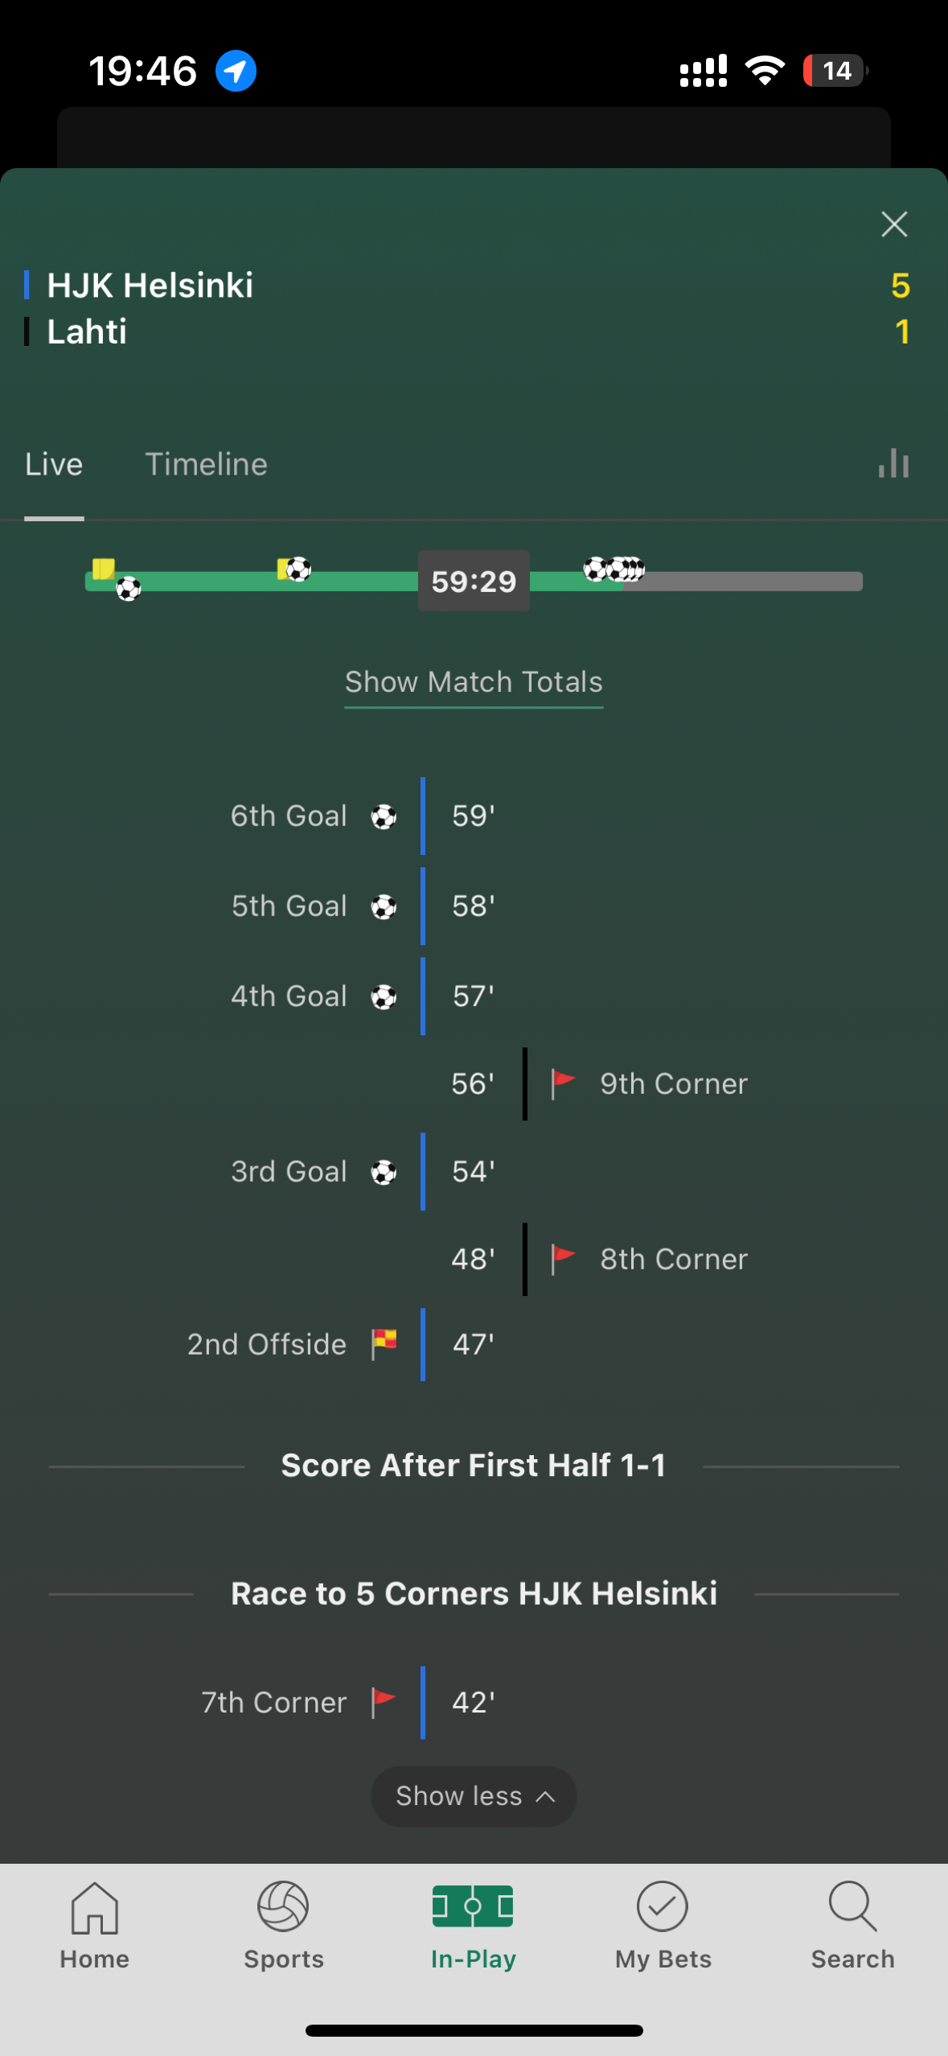Tap the Home icon in bottom navigation
This screenshot has height=2056, width=948.
click(95, 1907)
